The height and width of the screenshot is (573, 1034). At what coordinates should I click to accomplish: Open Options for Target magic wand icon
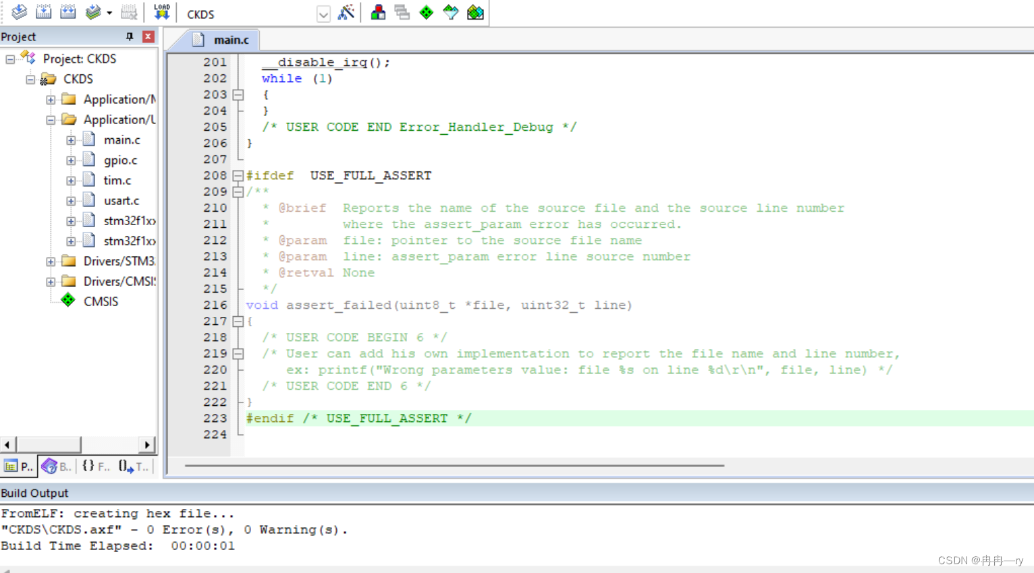point(346,12)
